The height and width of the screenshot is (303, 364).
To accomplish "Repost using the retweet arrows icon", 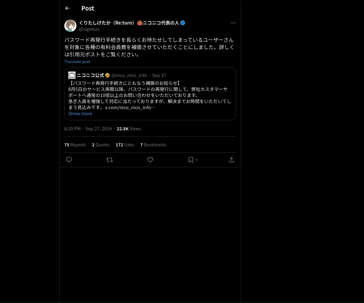I will [110, 160].
